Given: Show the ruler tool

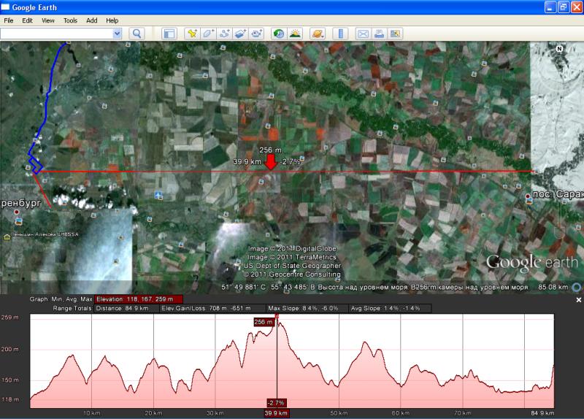Looking at the screenshot, I should pyautogui.click(x=340, y=34).
